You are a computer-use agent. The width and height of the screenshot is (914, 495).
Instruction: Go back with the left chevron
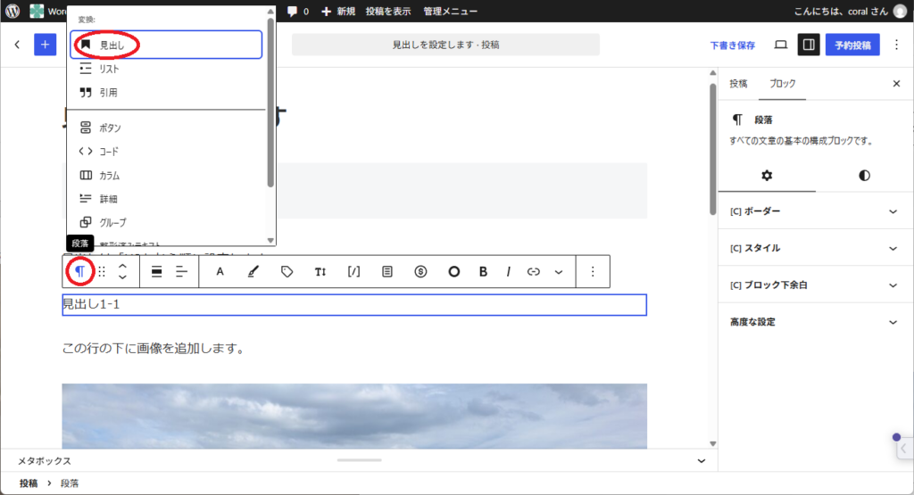17,45
